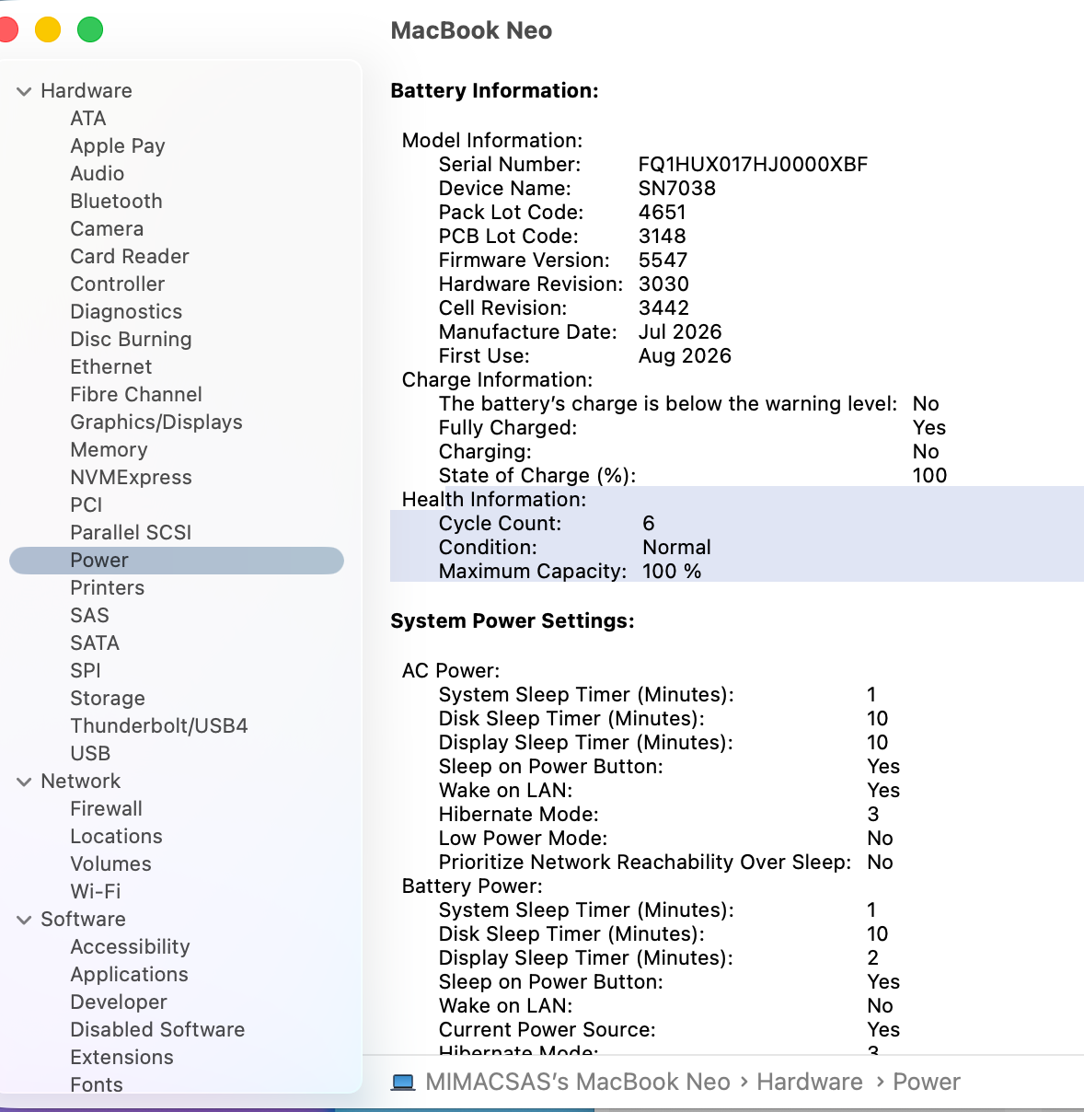Select Thunderbolt/USB4 in the sidebar
The height and width of the screenshot is (1112, 1084).
pyautogui.click(x=159, y=726)
